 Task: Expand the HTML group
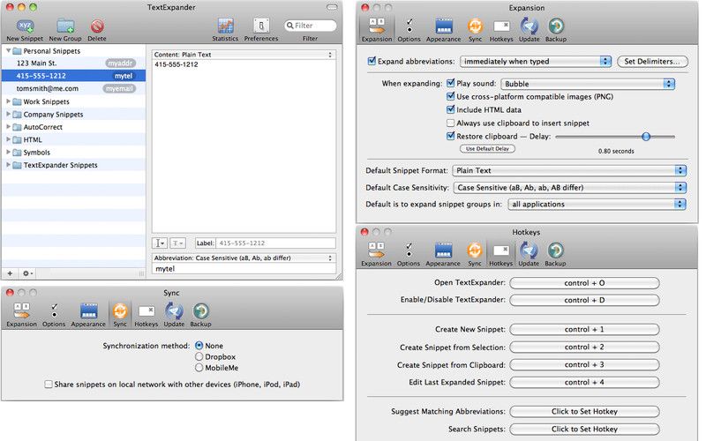pos(8,139)
